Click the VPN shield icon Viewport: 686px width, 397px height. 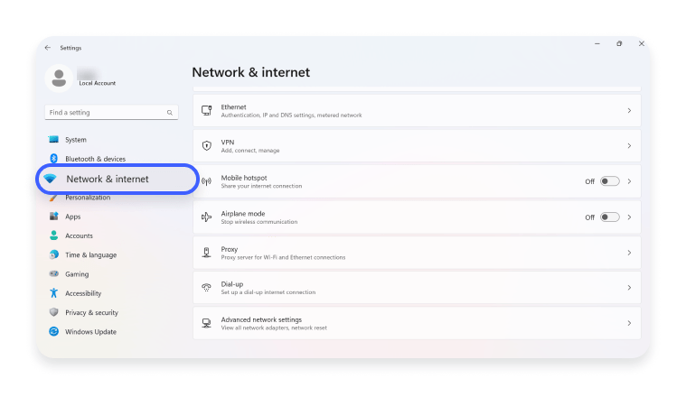[206, 145]
